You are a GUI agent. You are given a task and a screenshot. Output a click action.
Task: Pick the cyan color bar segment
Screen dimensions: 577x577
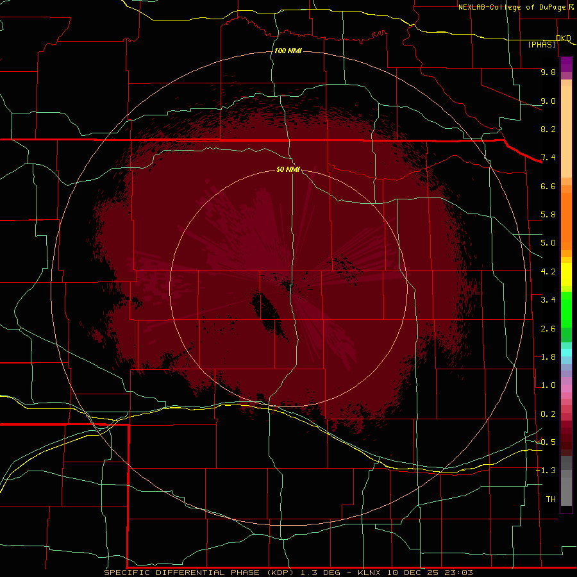566,353
